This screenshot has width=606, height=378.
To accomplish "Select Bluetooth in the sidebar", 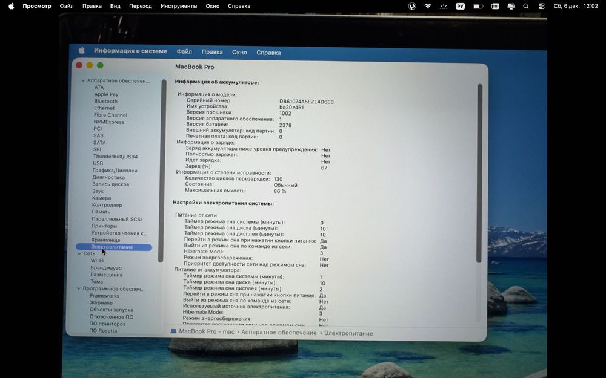I will (x=105, y=101).
